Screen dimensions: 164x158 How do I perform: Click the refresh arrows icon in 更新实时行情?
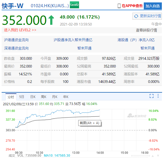pyautogui.click(x=136, y=16)
